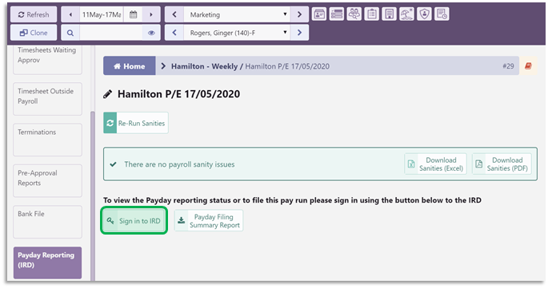Click the 11May-17May date range field

point(102,14)
